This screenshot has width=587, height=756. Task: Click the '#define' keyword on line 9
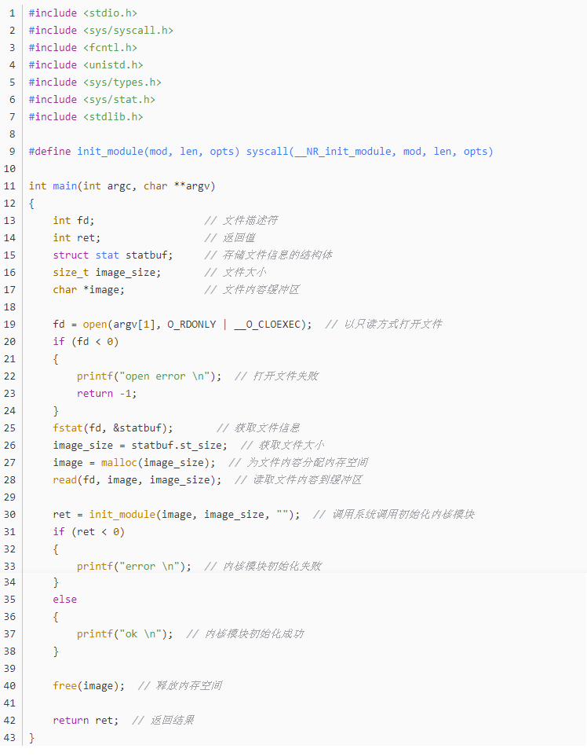point(49,152)
